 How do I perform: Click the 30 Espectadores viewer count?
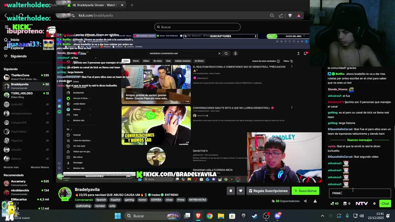(x=285, y=201)
